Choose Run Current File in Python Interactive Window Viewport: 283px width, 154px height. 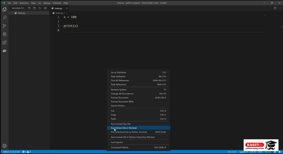[138, 137]
